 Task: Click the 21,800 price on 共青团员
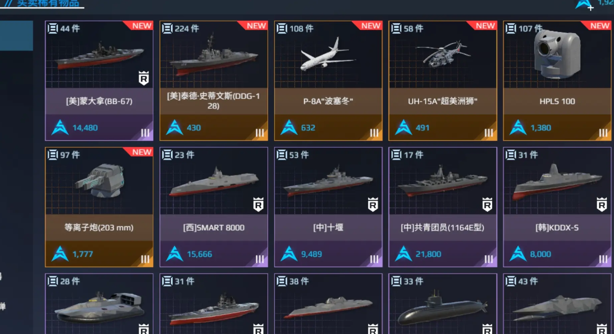(x=428, y=254)
